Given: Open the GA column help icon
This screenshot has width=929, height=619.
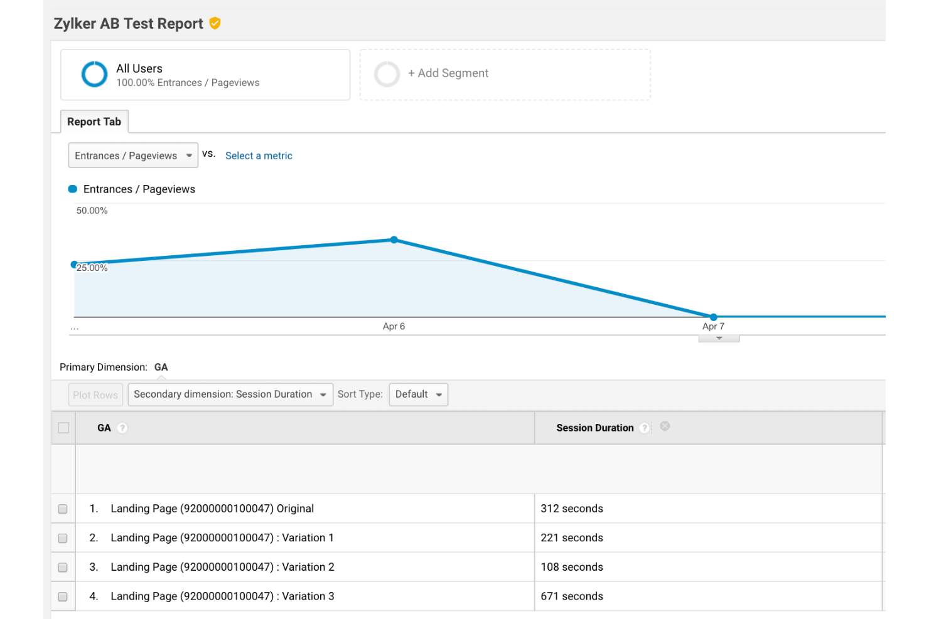Looking at the screenshot, I should click(122, 428).
